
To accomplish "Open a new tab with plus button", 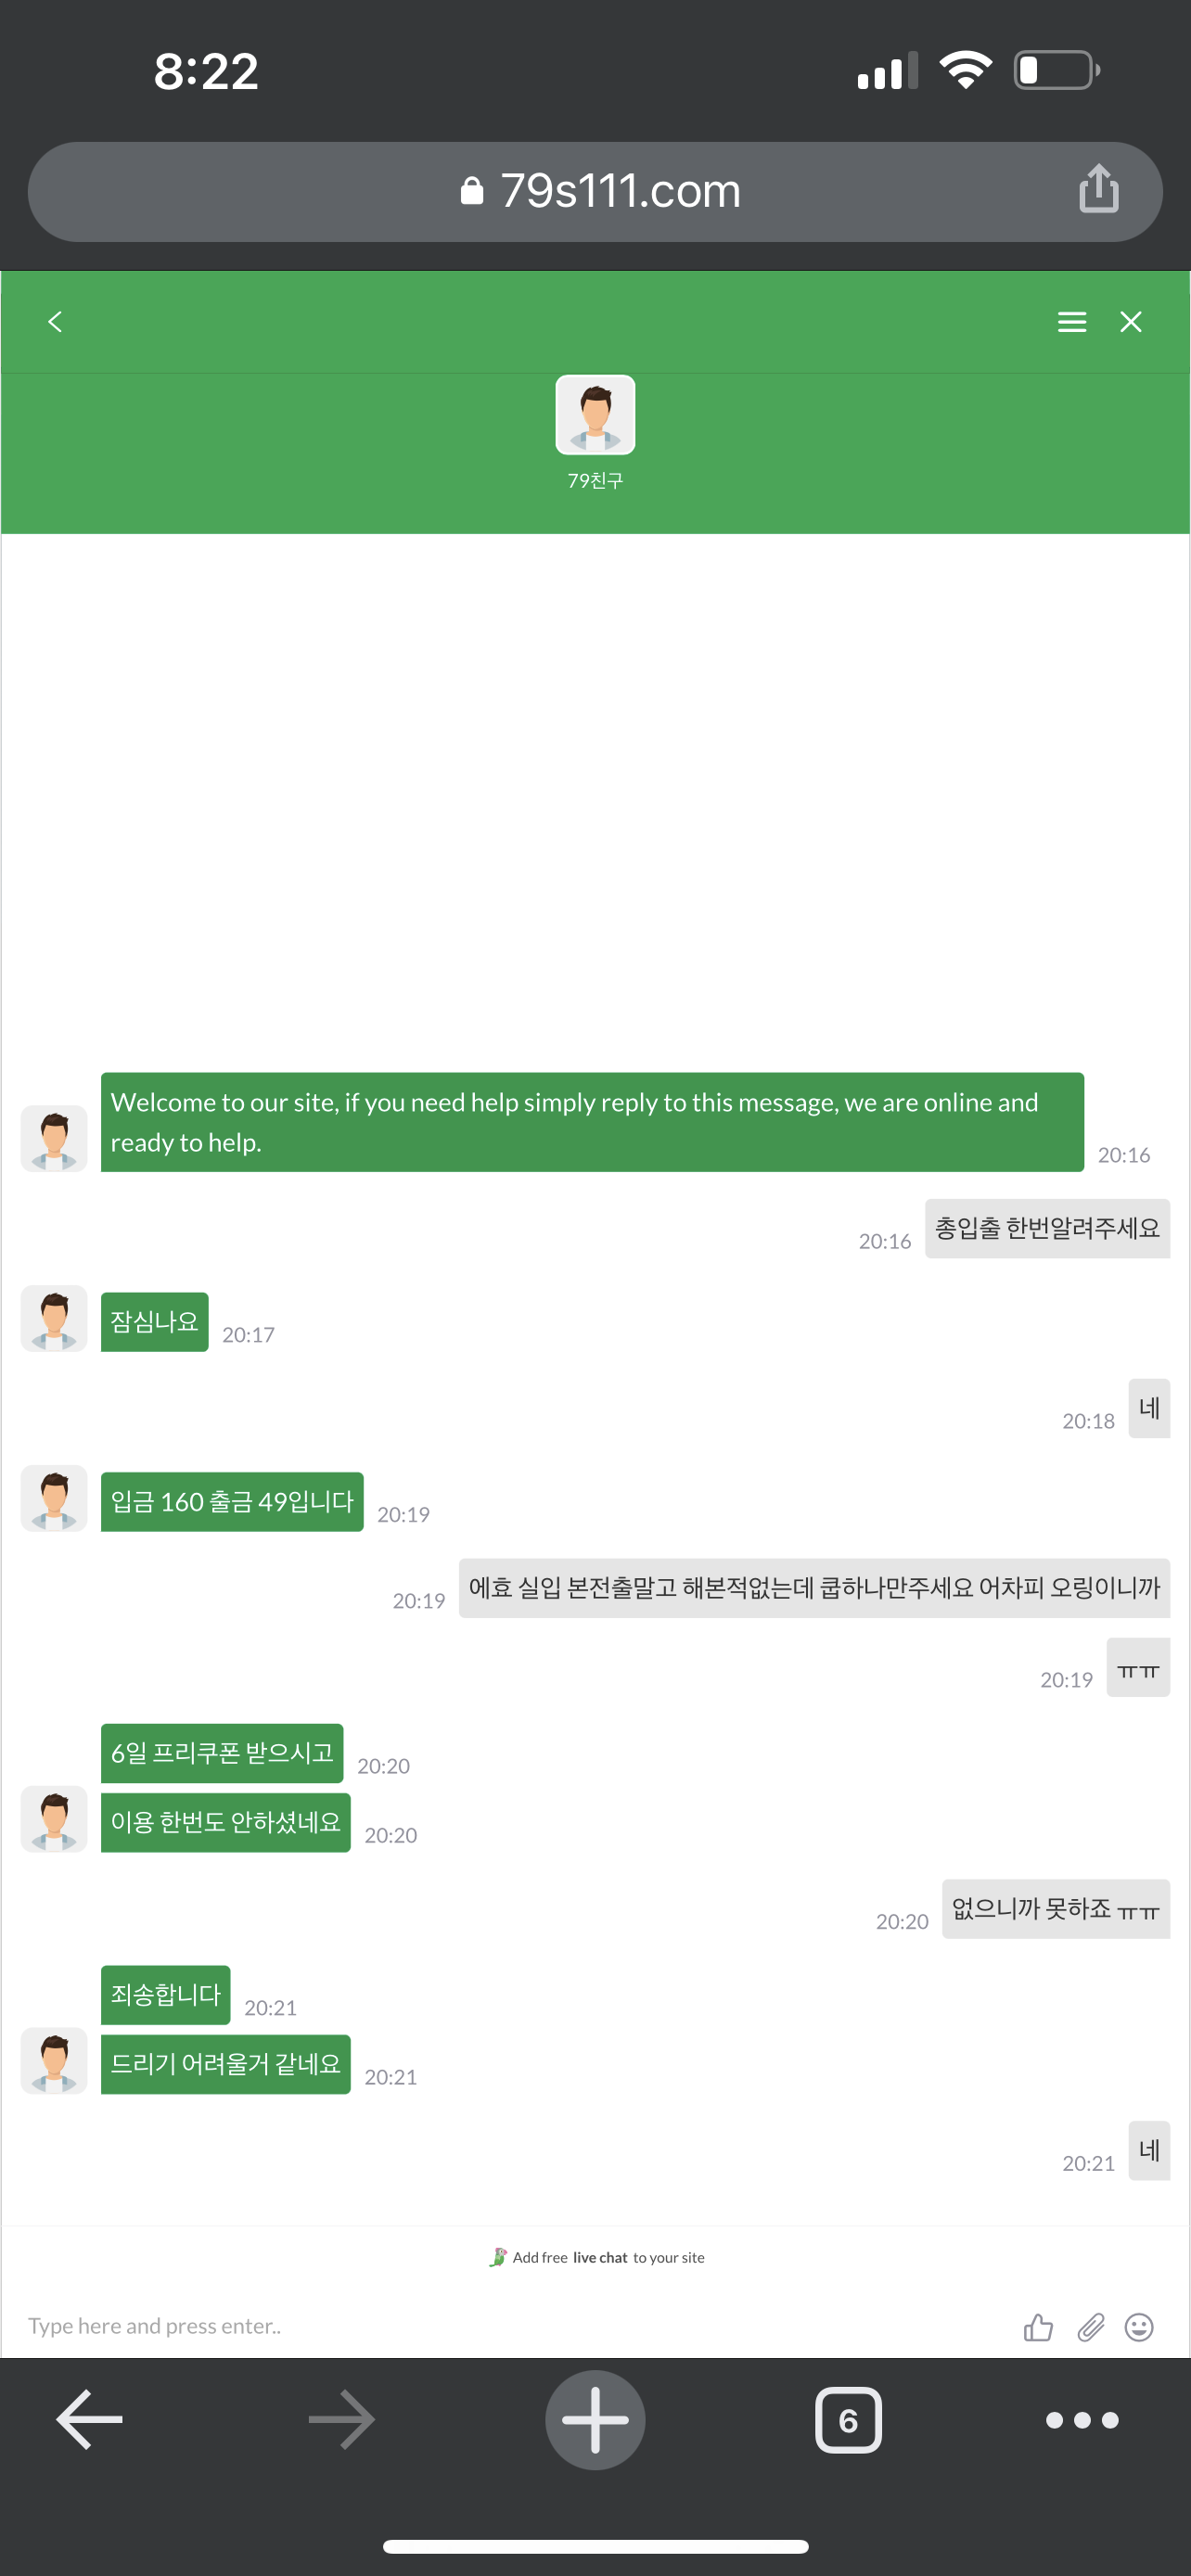I will tap(595, 2419).
